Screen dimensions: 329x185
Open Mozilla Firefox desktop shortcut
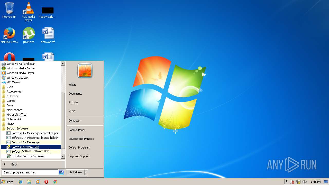[x=9, y=35]
